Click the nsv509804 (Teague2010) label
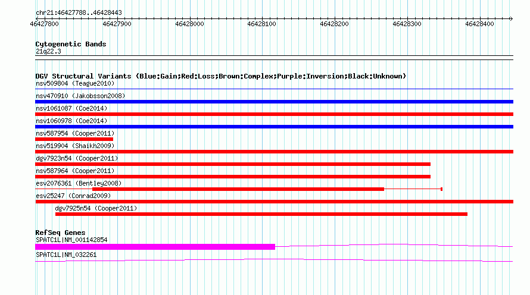Screen dimensions: 530x295 (x=75, y=83)
